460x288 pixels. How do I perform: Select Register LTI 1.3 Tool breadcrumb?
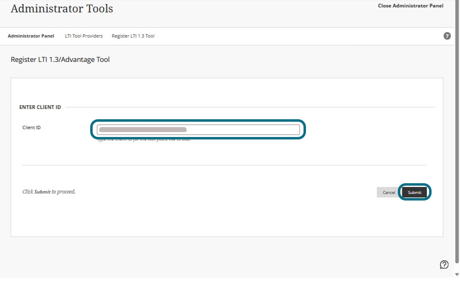[x=133, y=36]
